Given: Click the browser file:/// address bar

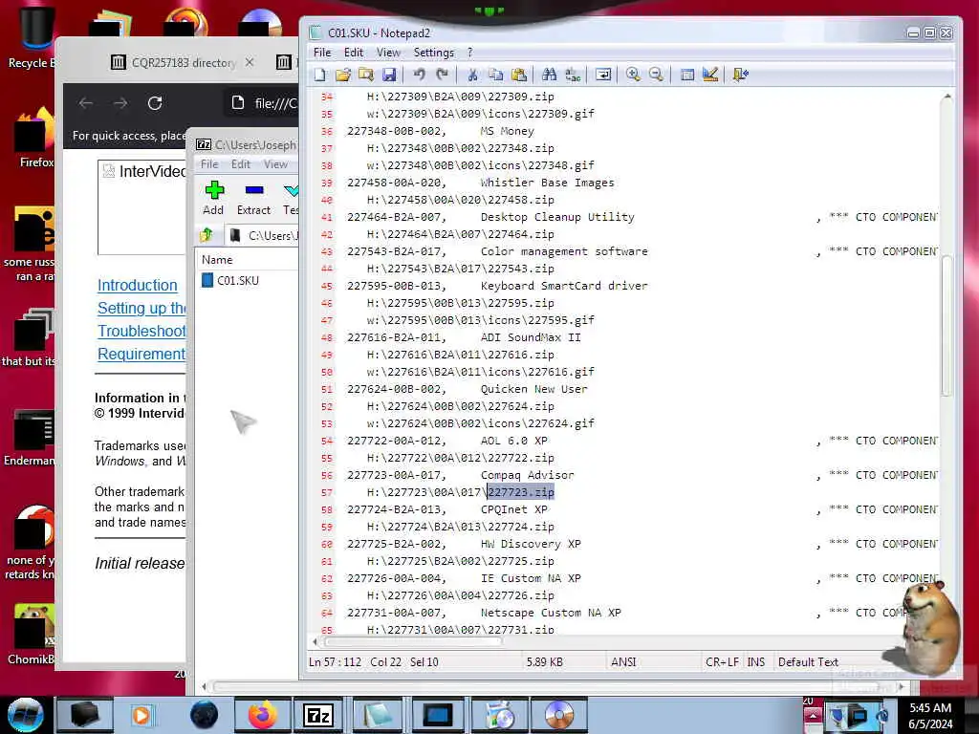Looking at the screenshot, I should 262,103.
